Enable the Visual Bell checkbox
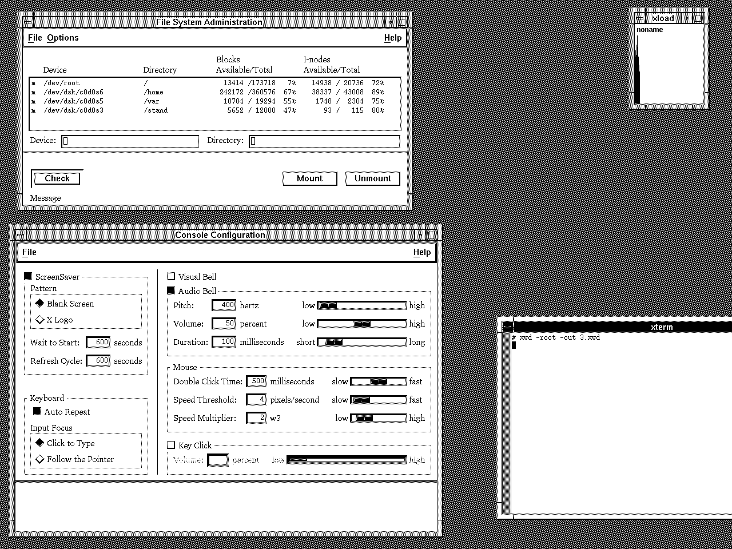The width and height of the screenshot is (732, 549). (x=171, y=277)
